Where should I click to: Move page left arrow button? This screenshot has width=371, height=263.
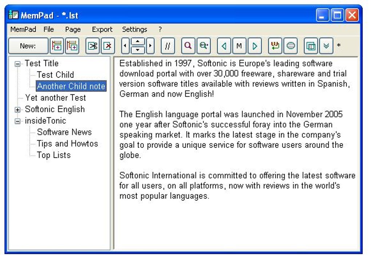click(x=125, y=46)
